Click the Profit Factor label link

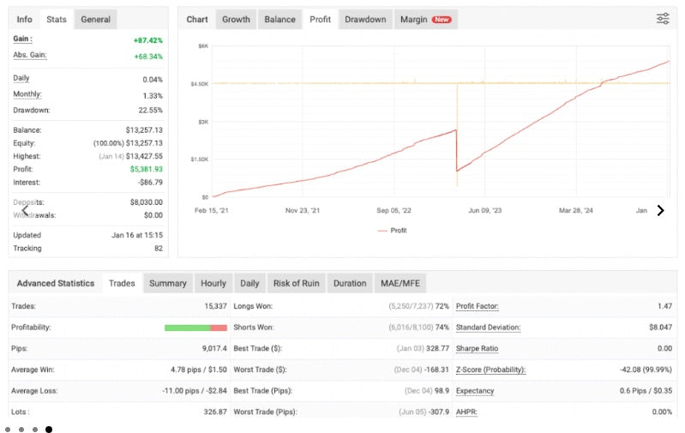[477, 306]
